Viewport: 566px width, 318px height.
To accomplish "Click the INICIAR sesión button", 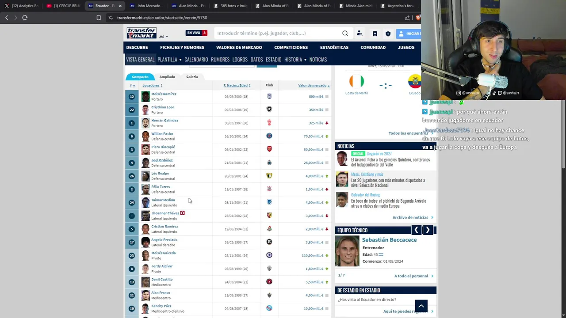I will click(409, 34).
